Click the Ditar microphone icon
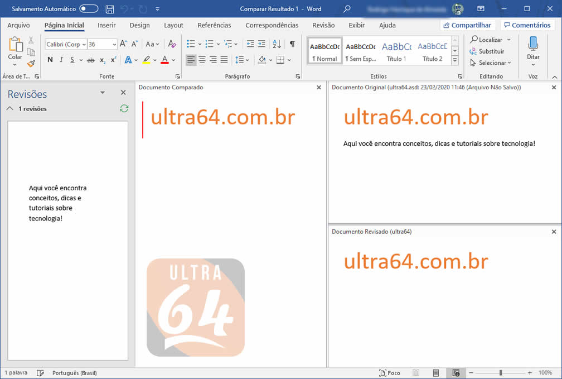The width and height of the screenshot is (562, 379). tap(533, 44)
